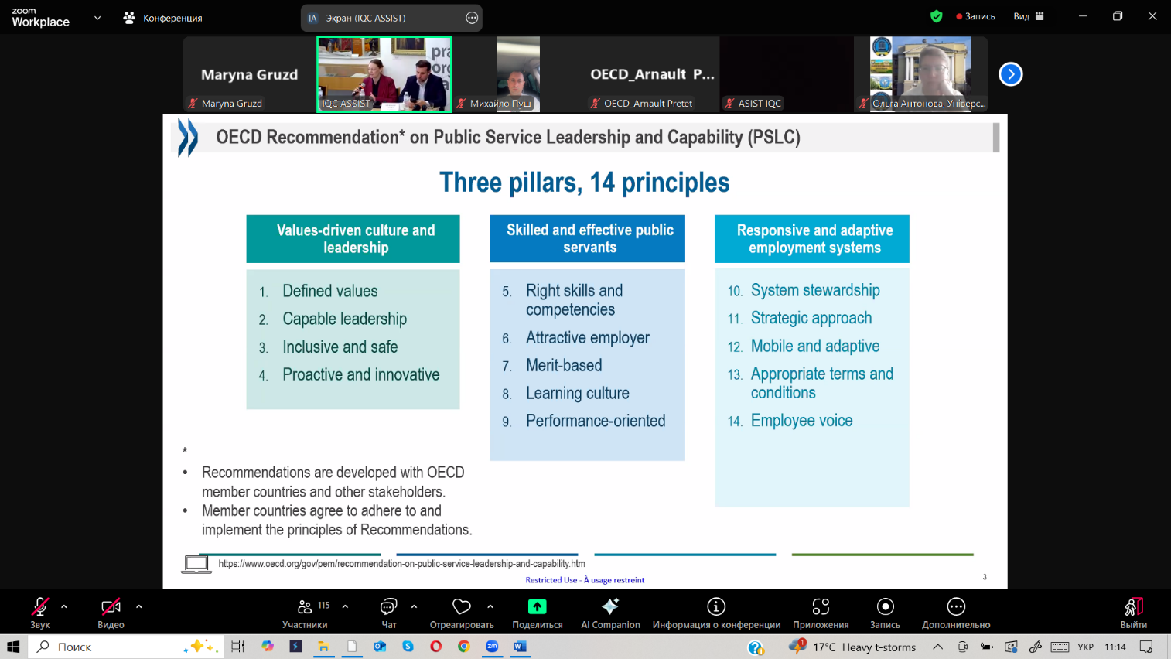Image resolution: width=1171 pixels, height=659 pixels.
Task: Open the weather widget showing 17°C
Action: pos(852,647)
